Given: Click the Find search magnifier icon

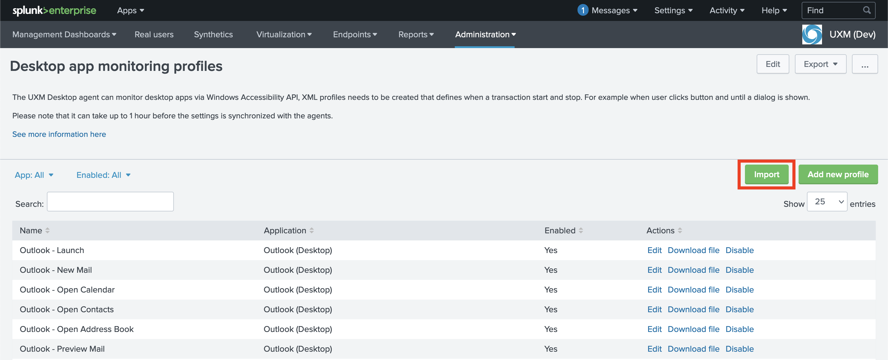Looking at the screenshot, I should click(866, 10).
